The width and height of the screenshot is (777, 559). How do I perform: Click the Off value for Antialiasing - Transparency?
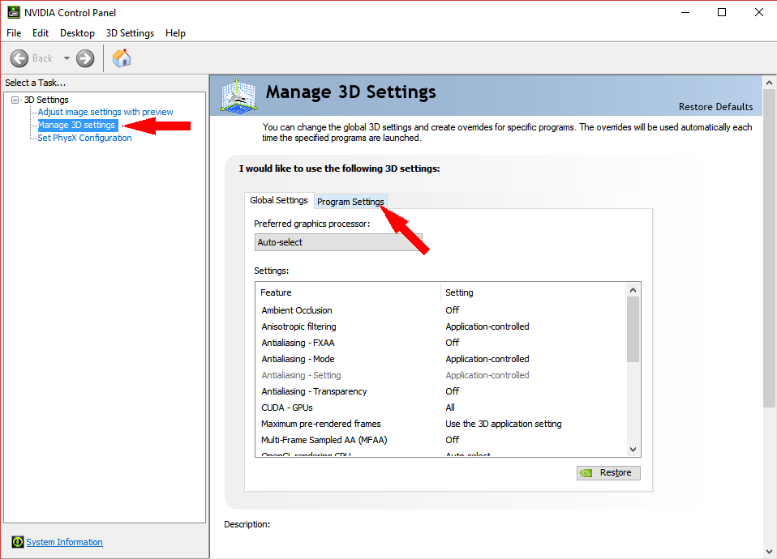click(452, 391)
